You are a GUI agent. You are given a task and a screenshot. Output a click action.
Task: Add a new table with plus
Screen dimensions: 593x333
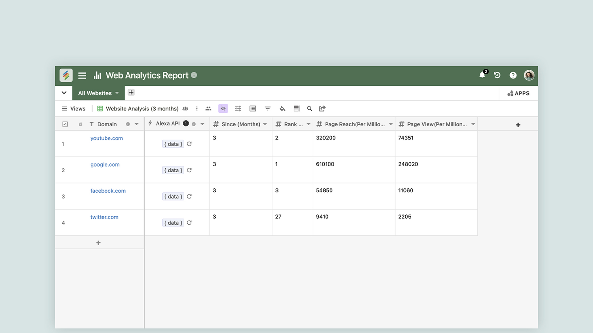131,92
